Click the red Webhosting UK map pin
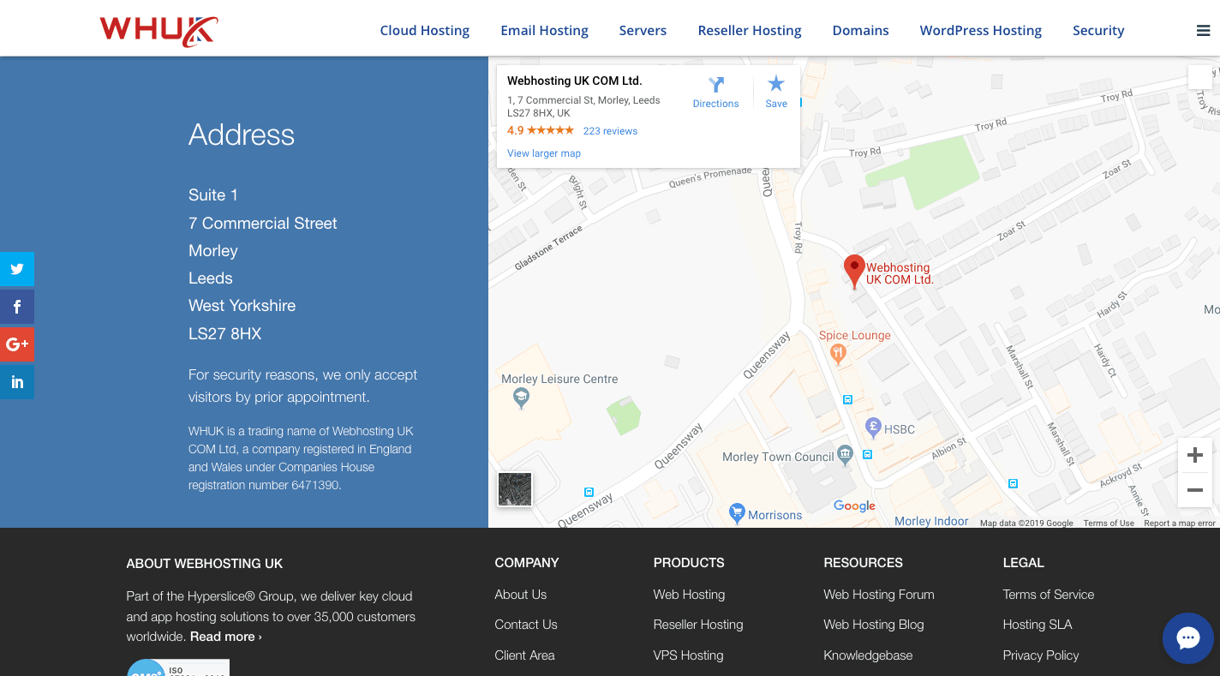Viewport: 1220px width, 676px height. 854,272
